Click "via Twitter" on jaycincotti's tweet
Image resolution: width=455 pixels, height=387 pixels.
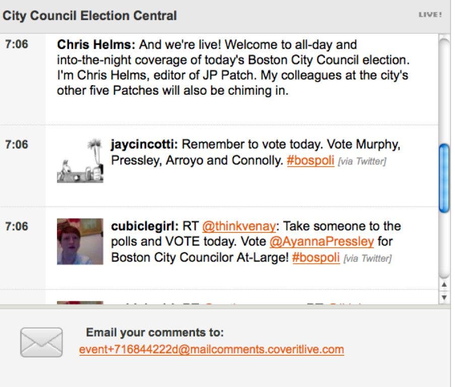[x=362, y=162]
